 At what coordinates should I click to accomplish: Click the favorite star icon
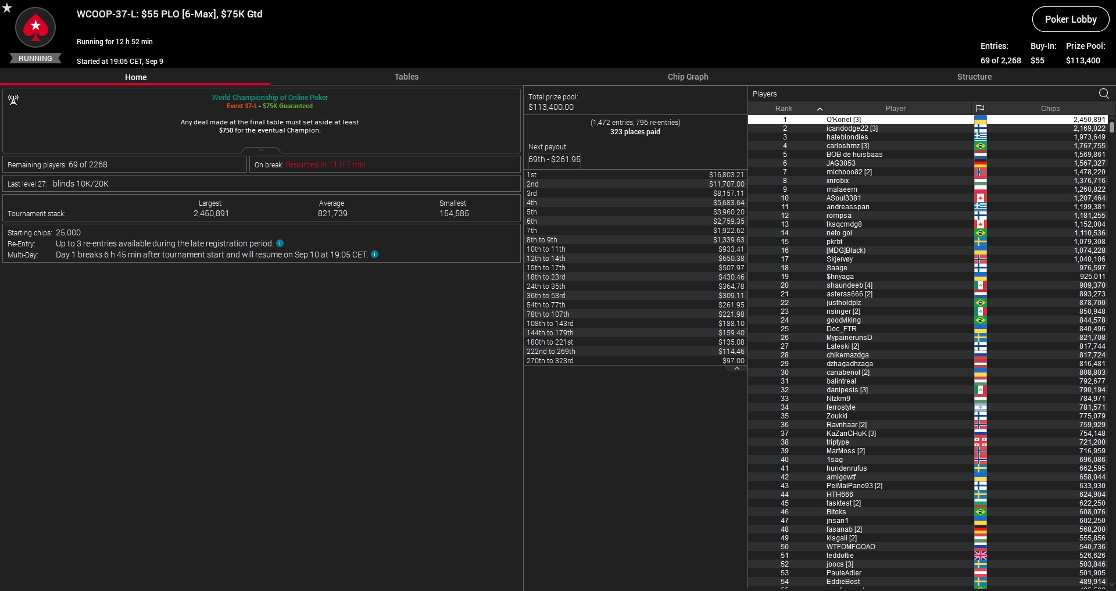pyautogui.click(x=7, y=8)
